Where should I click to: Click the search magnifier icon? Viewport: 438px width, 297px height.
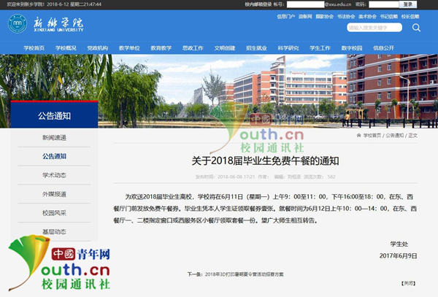point(416,28)
